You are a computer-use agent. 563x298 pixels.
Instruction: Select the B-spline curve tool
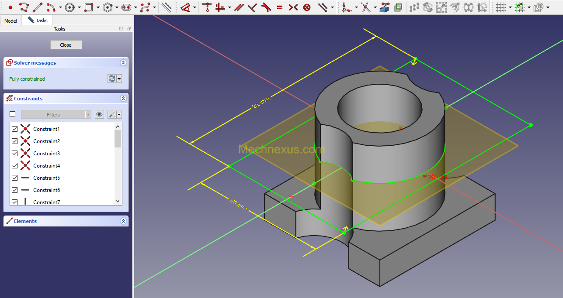pos(146,7)
